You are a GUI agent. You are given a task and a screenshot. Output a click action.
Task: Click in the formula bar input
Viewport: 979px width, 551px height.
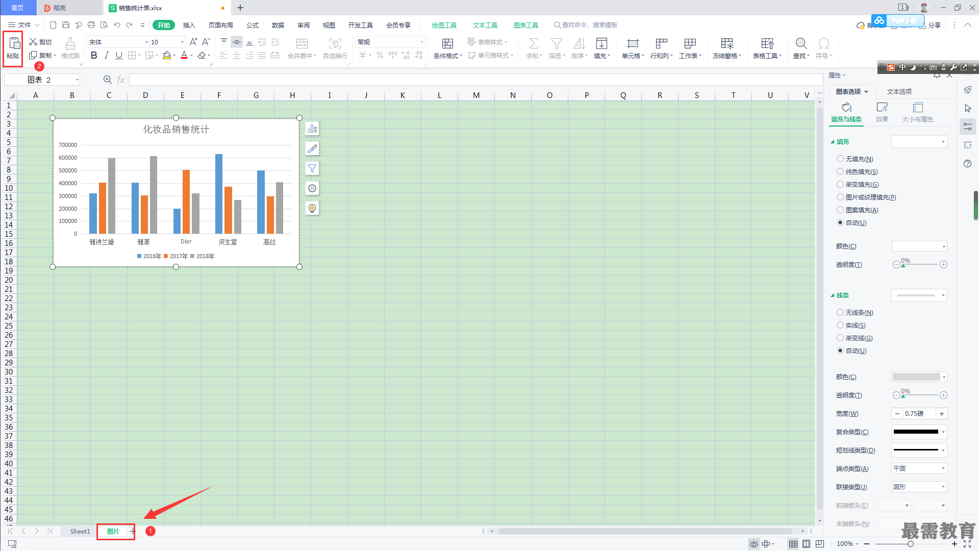[475, 80]
